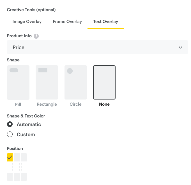Select the Pill shape thumbnail
Screen dimensions: 191x185
(18, 82)
